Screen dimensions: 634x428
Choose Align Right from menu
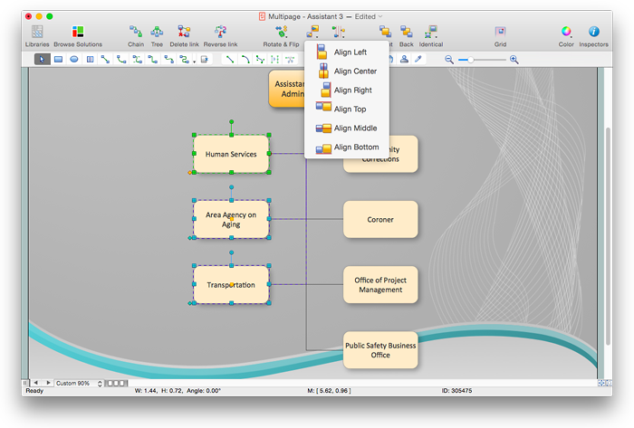coord(347,90)
